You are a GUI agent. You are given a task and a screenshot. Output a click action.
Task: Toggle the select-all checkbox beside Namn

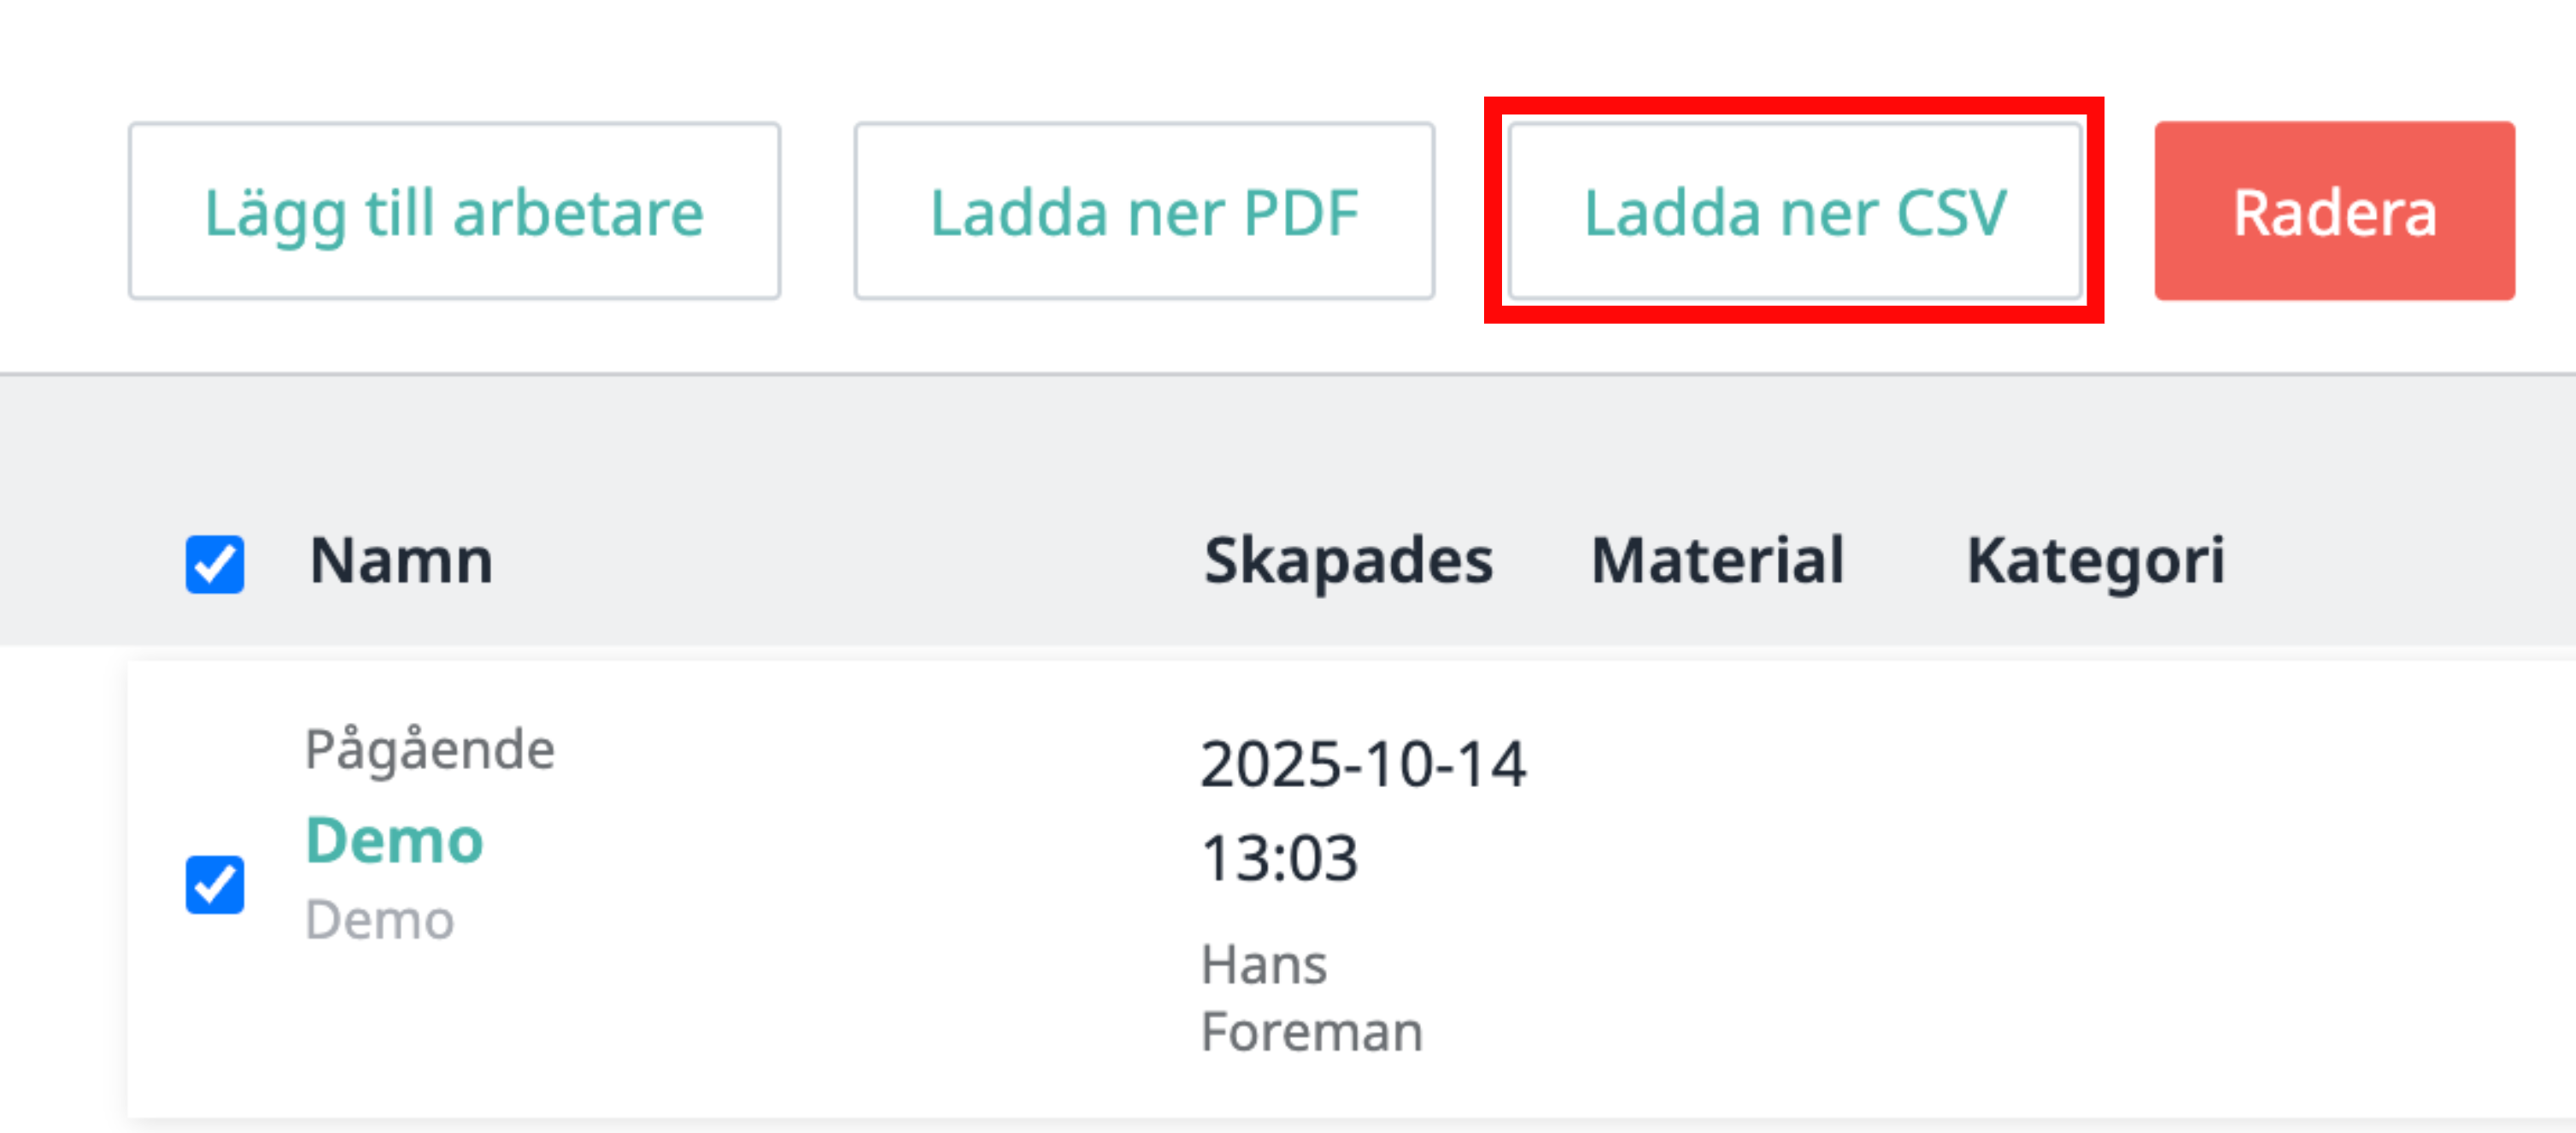tap(215, 564)
